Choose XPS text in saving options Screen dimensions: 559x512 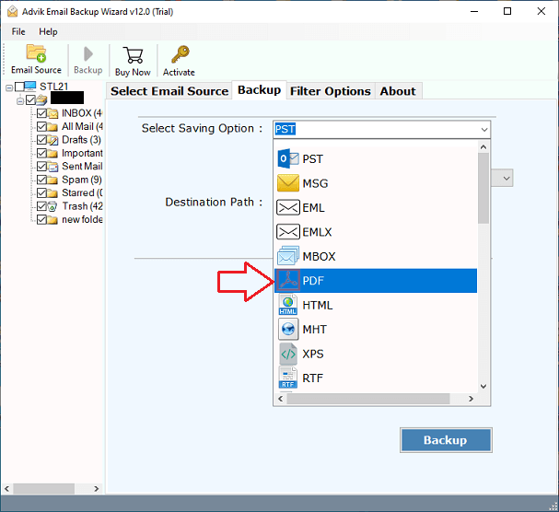313,354
